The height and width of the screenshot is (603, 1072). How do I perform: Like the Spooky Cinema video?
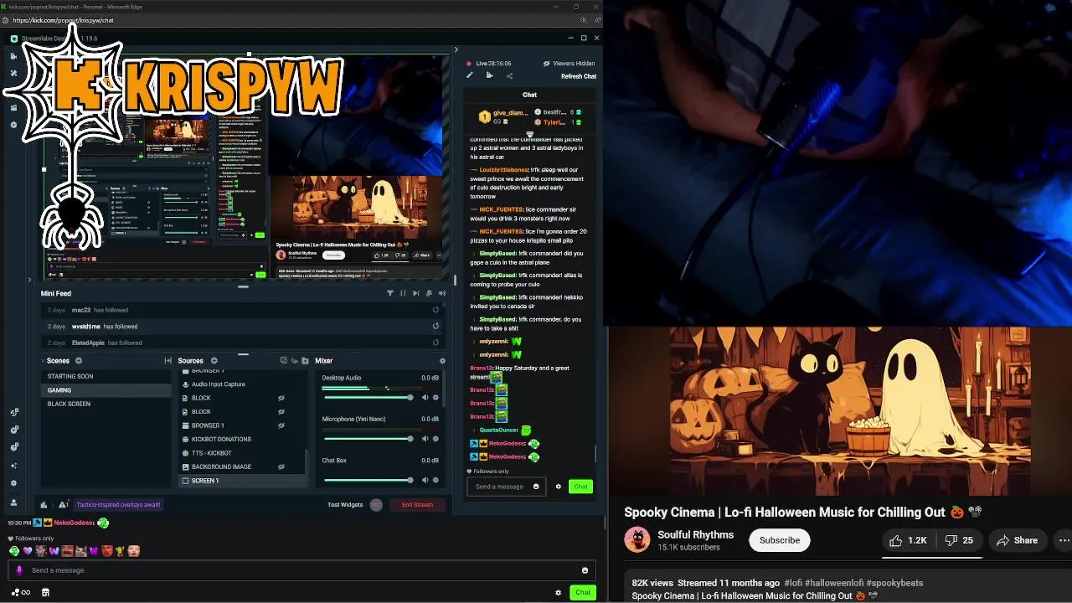(x=908, y=540)
